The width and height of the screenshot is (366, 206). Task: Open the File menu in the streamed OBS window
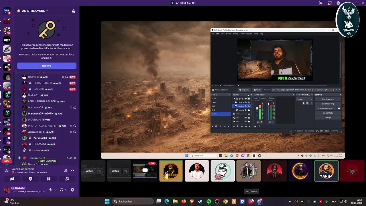pyautogui.click(x=213, y=34)
